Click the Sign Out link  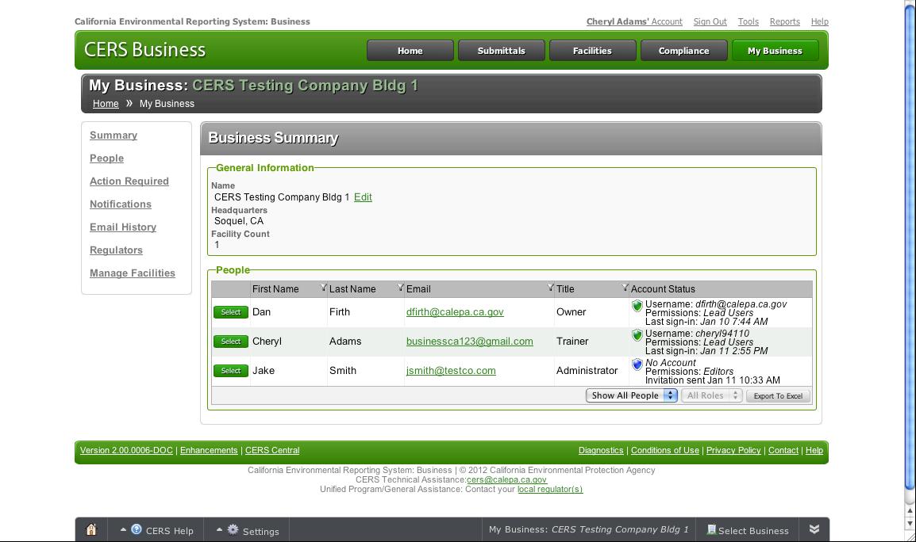tap(710, 21)
